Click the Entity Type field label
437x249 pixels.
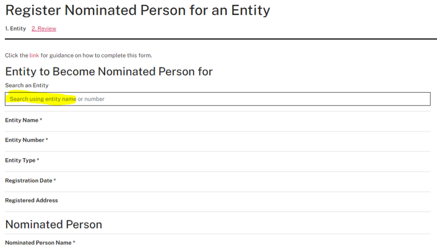20,161
